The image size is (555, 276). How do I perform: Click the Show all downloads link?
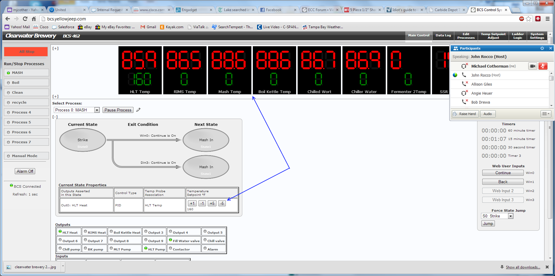(523, 267)
